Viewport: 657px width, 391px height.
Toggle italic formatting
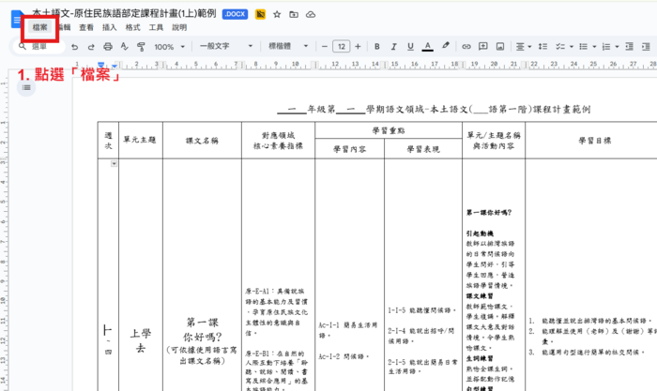click(391, 46)
